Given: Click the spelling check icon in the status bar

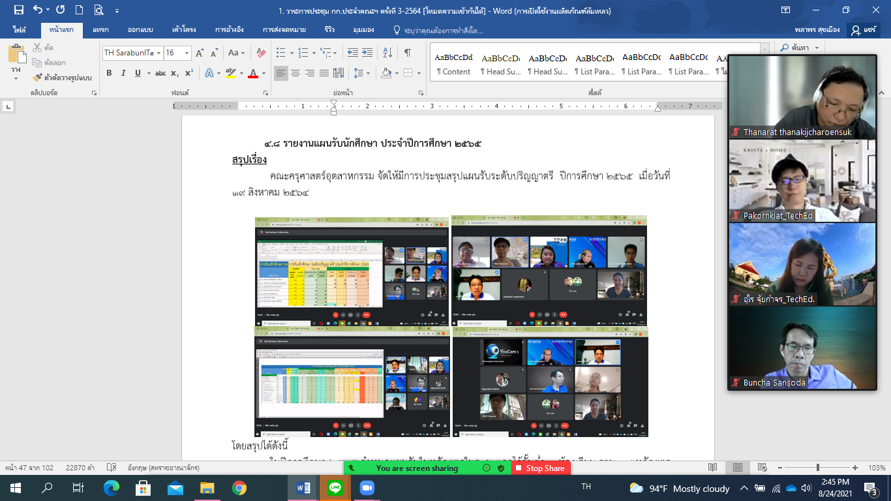Looking at the screenshot, I should (x=112, y=468).
